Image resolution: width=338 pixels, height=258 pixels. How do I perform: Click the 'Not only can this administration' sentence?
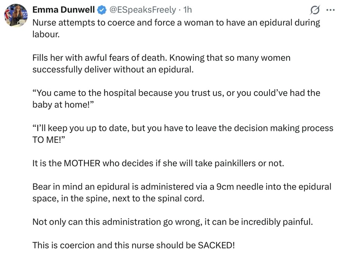[x=173, y=222]
